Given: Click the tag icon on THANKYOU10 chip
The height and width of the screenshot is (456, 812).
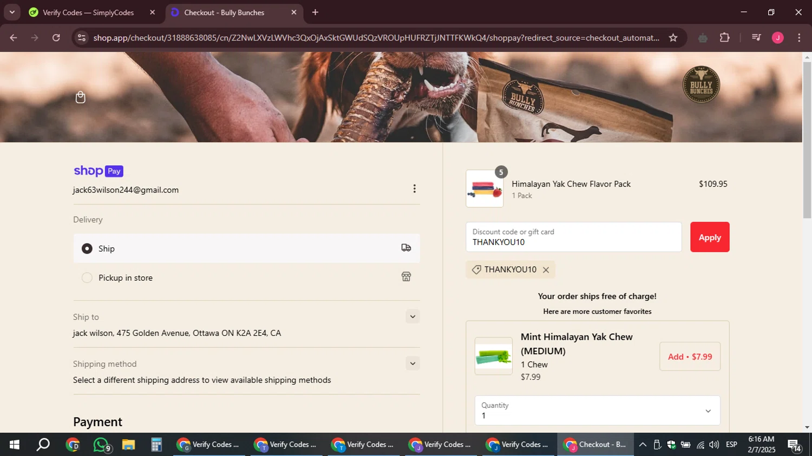Looking at the screenshot, I should point(476,270).
